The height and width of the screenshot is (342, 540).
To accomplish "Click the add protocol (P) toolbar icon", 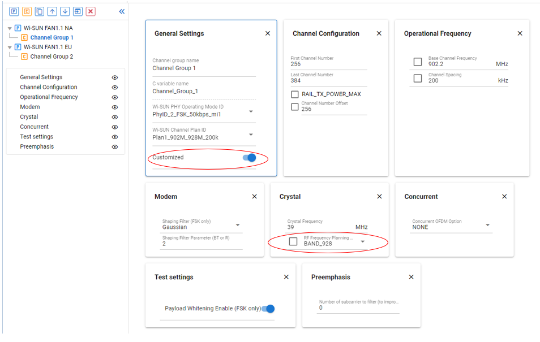I will (x=14, y=11).
